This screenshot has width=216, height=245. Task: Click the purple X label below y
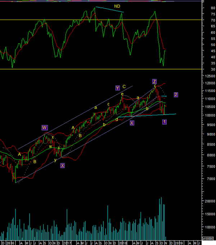pos(63,166)
